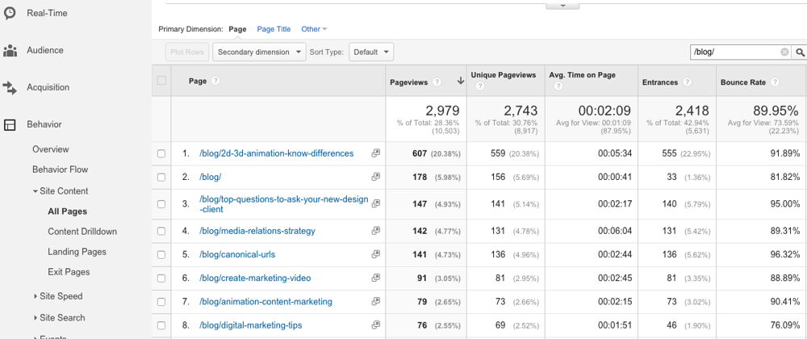Expand the Site Speed section
The width and height of the screenshot is (807, 339).
click(35, 296)
